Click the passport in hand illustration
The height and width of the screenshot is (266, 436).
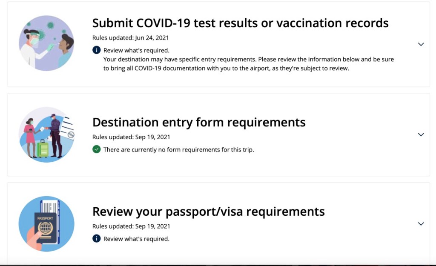pyautogui.click(x=46, y=224)
